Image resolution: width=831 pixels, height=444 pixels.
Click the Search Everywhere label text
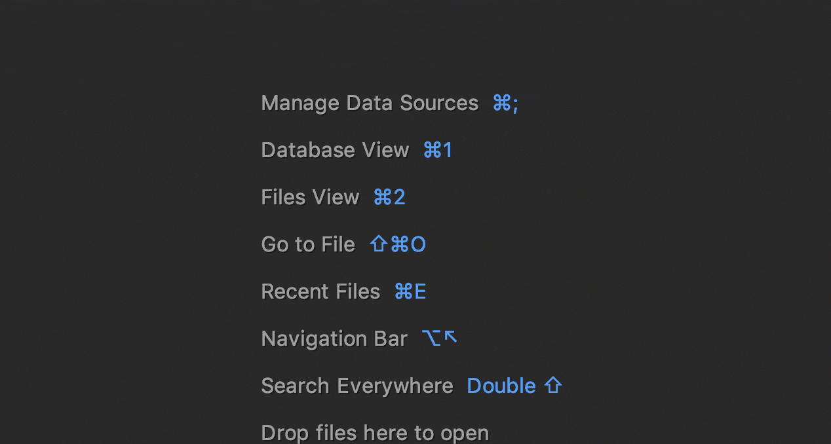[357, 386]
